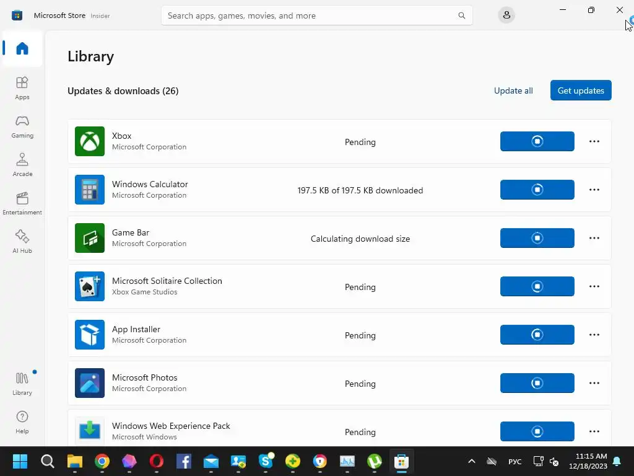
Task: Click the '197.5 KB of 197.5 KB downloaded' status
Action: 360,190
